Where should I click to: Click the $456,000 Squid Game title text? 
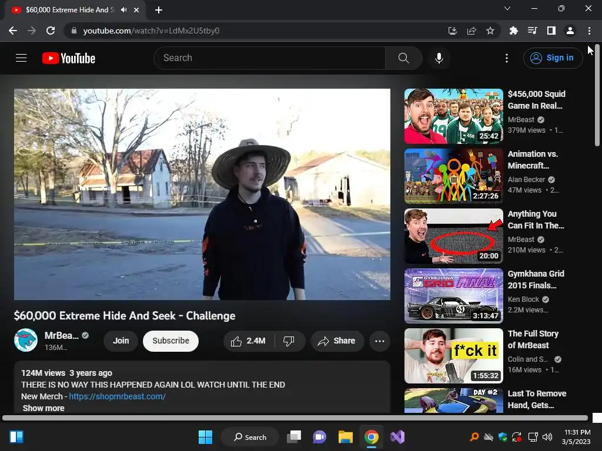536,100
